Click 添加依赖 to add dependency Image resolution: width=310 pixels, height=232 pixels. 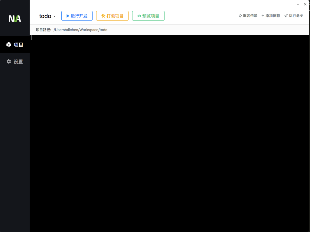pos(271,16)
